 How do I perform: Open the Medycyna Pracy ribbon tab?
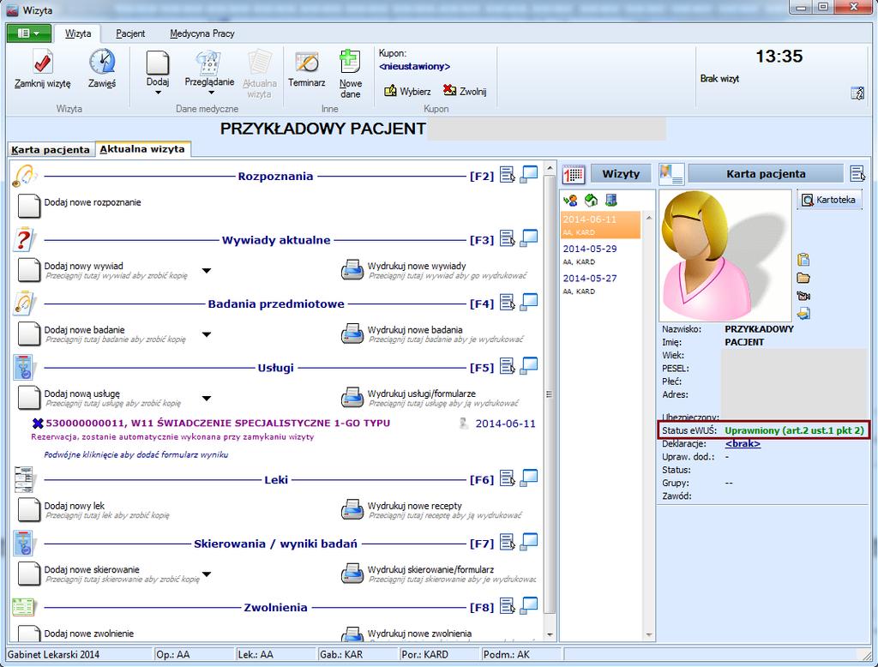(x=202, y=33)
